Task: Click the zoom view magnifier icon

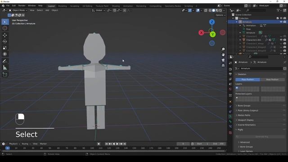Action: click(x=223, y=49)
